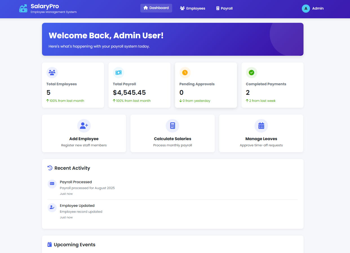Click the Employee Updated activity icon
Image resolution: width=350 pixels, height=253 pixels.
click(x=52, y=207)
